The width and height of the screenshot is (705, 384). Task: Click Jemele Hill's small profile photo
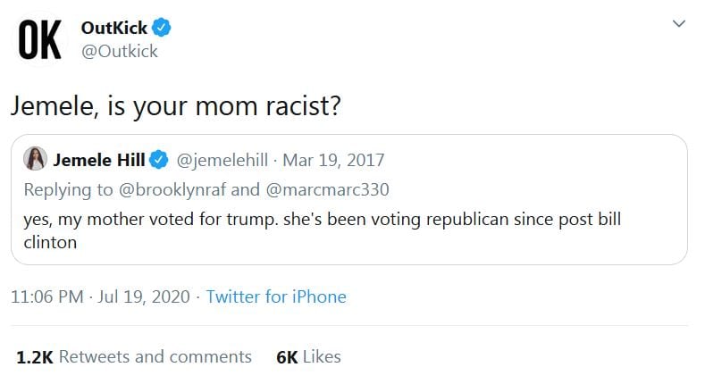pyautogui.click(x=36, y=160)
